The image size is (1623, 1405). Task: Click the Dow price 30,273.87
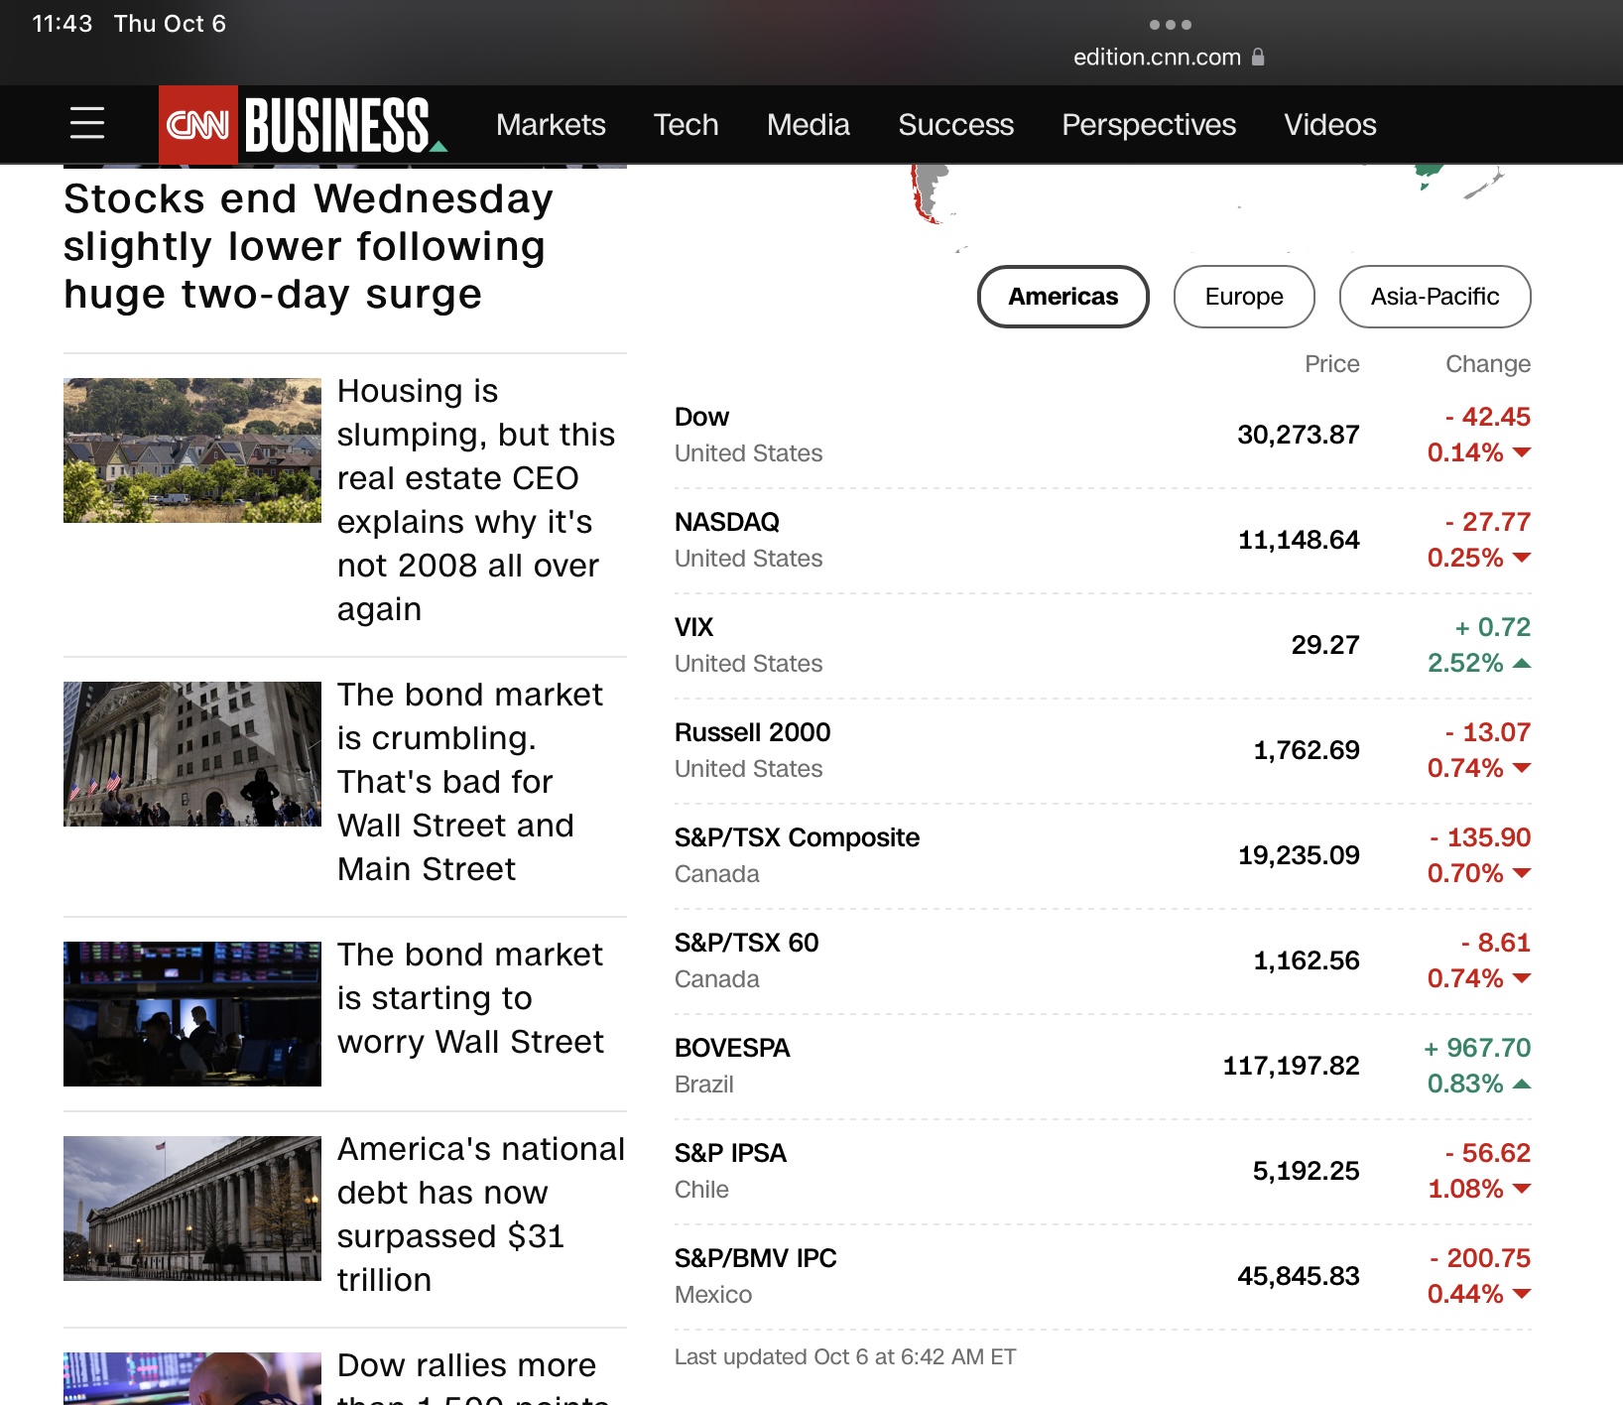pyautogui.click(x=1298, y=435)
